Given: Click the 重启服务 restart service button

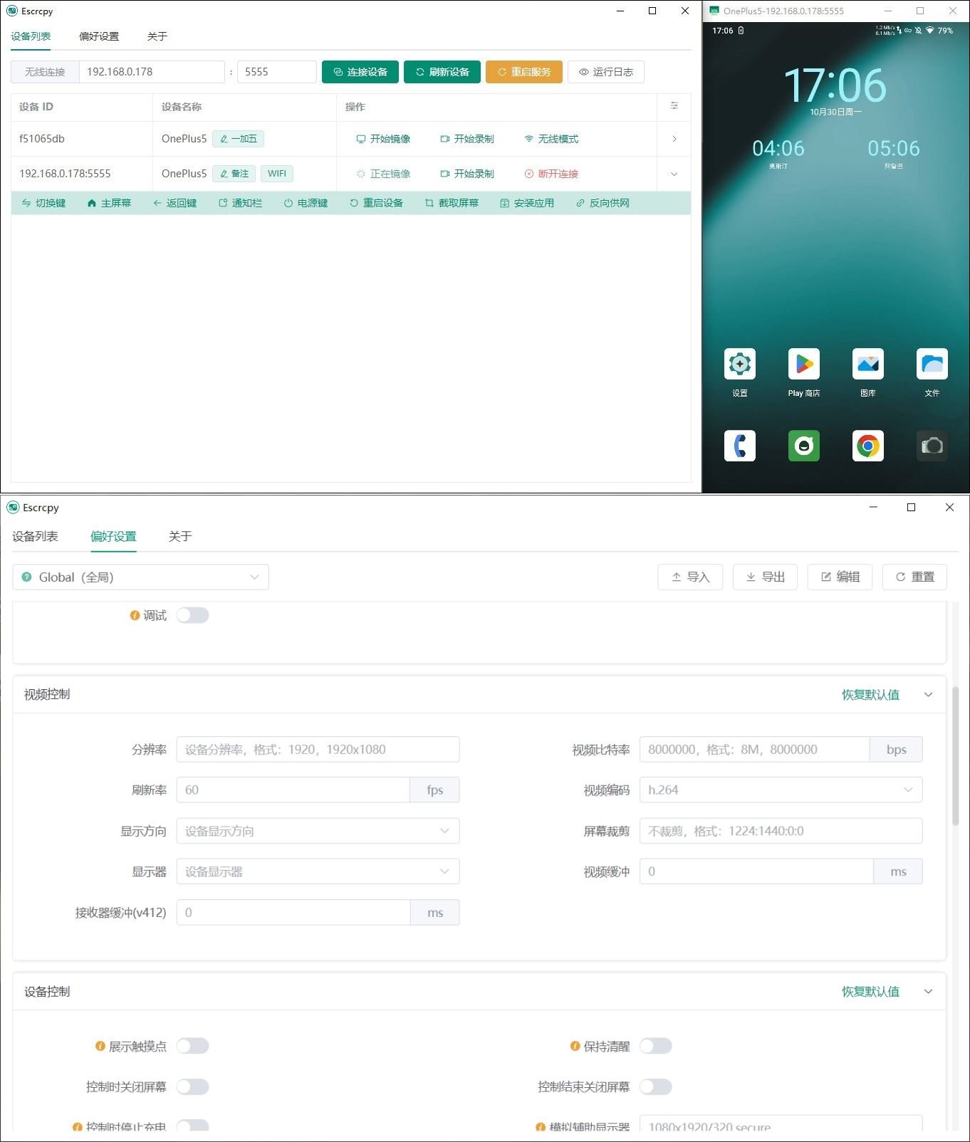Looking at the screenshot, I should 523,72.
